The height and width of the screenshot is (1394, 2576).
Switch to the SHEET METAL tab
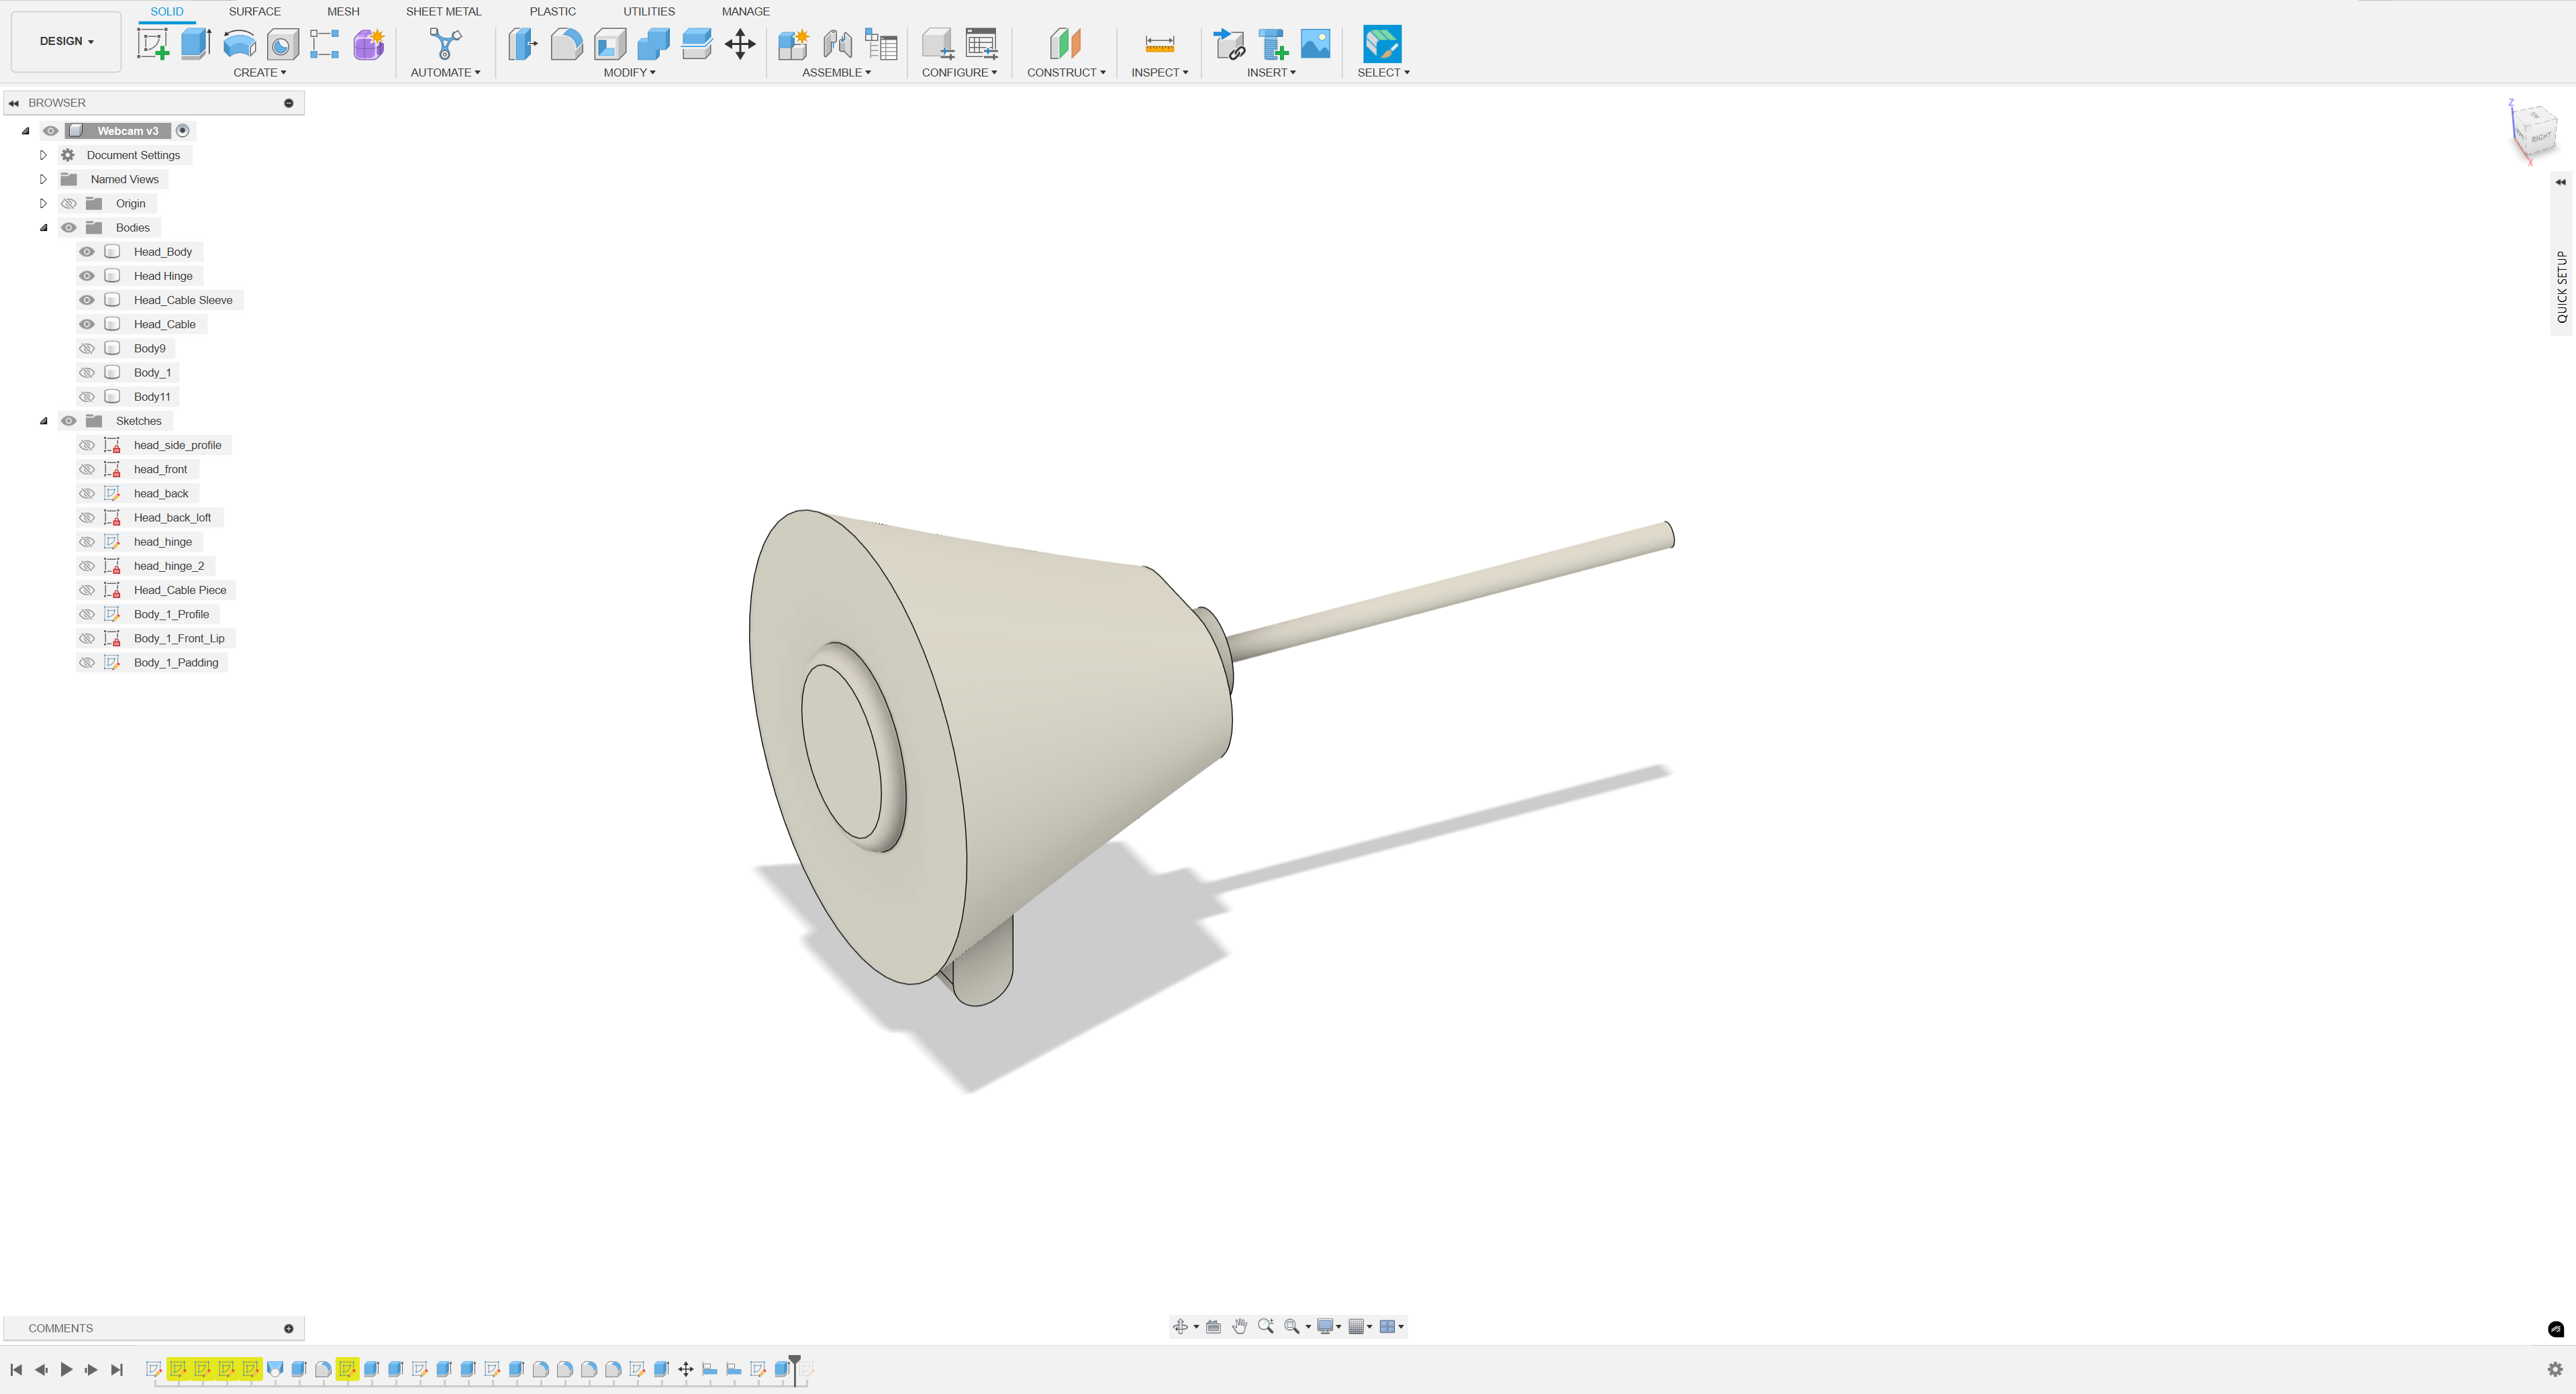(443, 11)
